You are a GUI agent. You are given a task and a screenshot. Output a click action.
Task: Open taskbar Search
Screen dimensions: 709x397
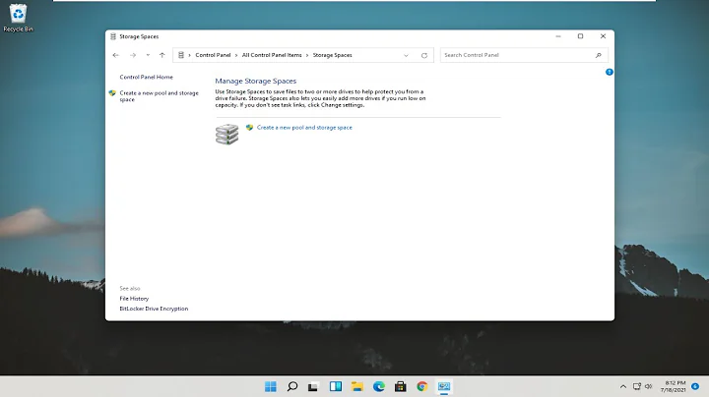point(292,386)
